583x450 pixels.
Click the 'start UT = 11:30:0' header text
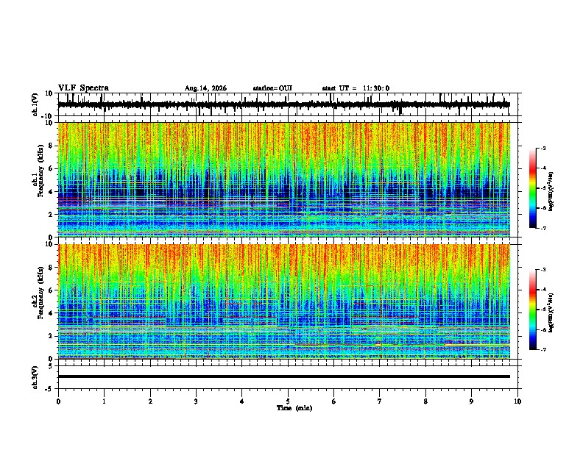[356, 88]
